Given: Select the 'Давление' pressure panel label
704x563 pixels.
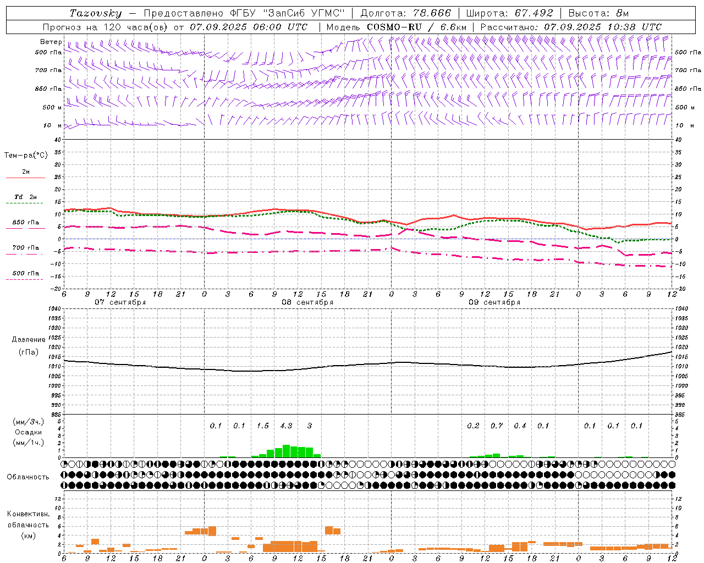Looking at the screenshot, I should (x=29, y=340).
